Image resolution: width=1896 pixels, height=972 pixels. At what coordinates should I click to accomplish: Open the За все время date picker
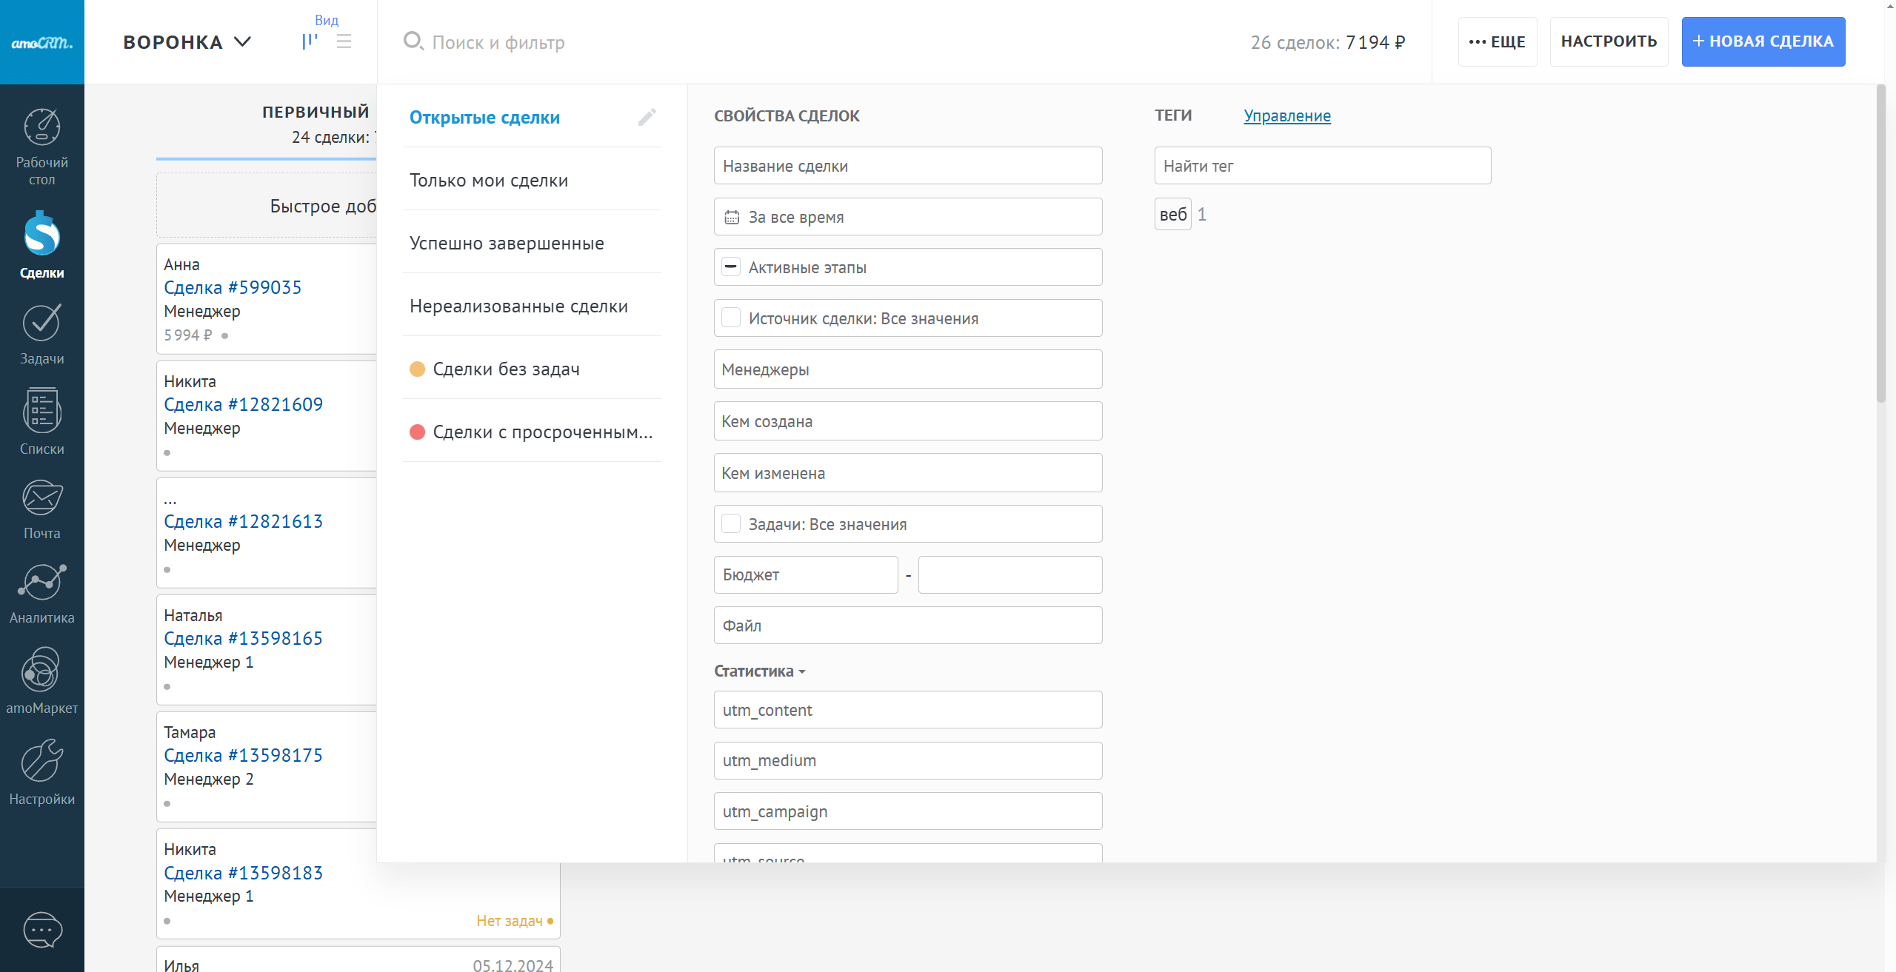(x=907, y=217)
